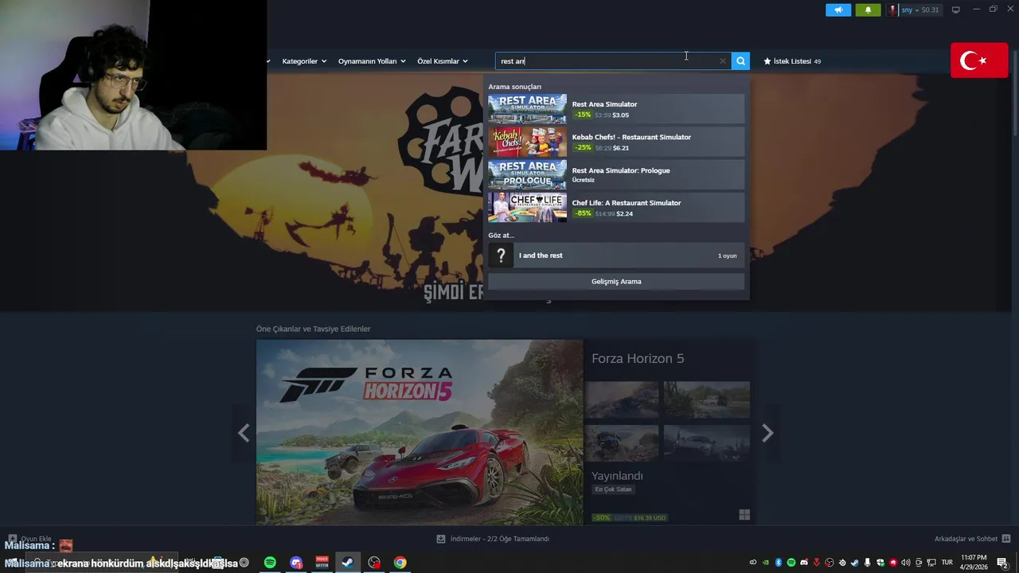The width and height of the screenshot is (1019, 573).
Task: Select Chef Life: A Restaurant Simulator result
Action: 616,207
